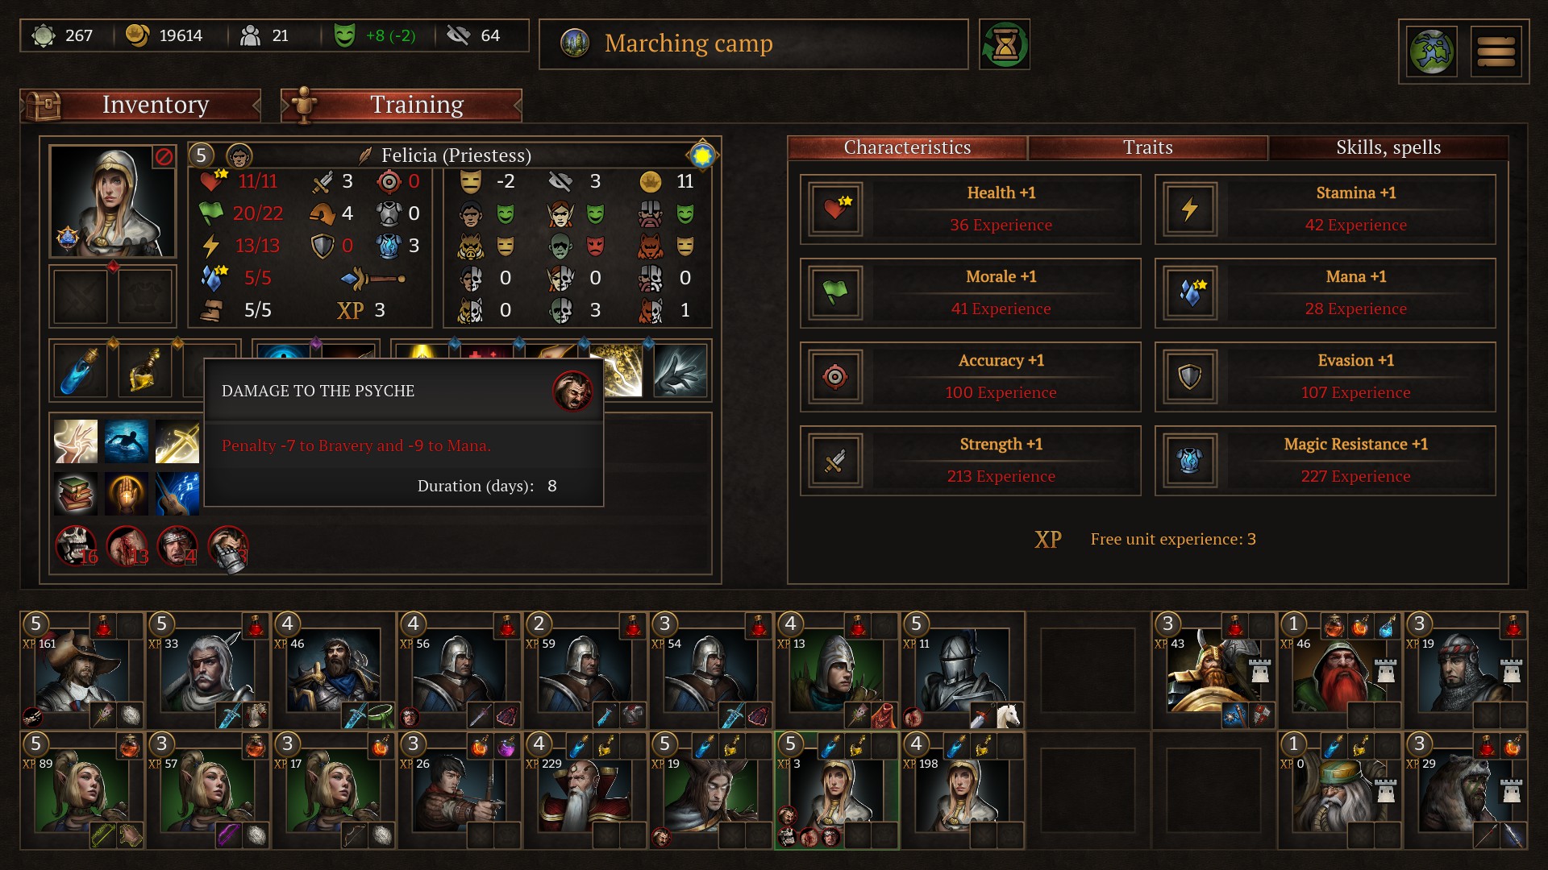
Task: Click the hourglass end turn icon
Action: [x=1005, y=44]
